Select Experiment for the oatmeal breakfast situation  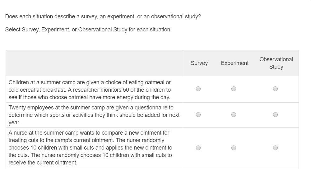point(234,89)
